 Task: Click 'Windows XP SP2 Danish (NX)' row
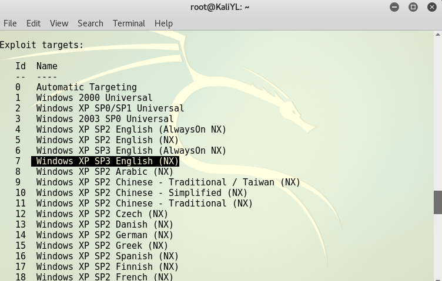coord(95,225)
